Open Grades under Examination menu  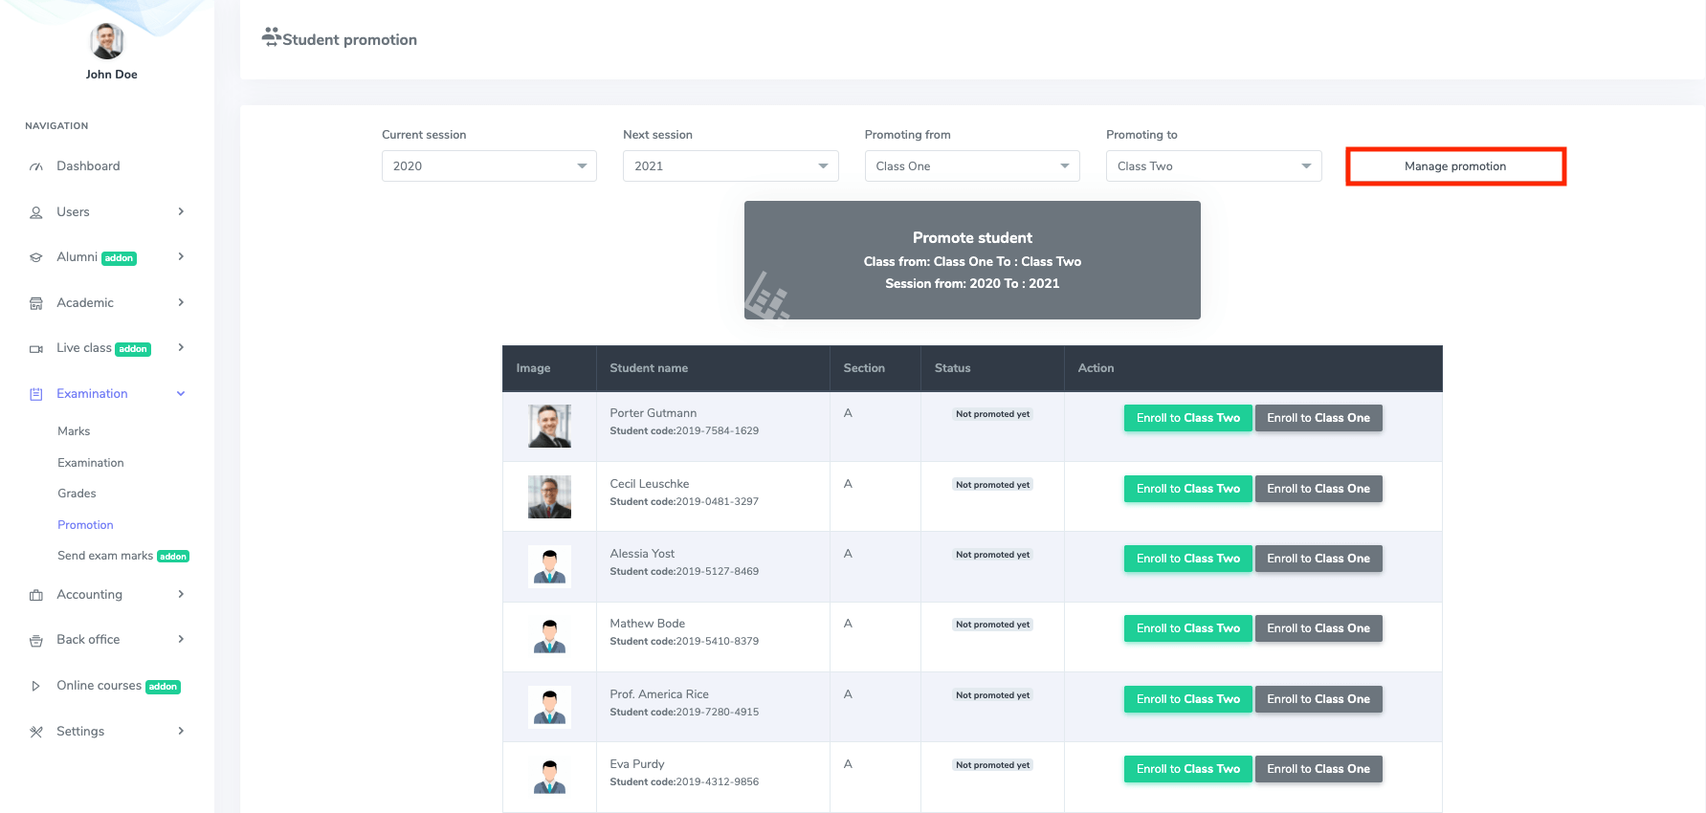(x=77, y=494)
